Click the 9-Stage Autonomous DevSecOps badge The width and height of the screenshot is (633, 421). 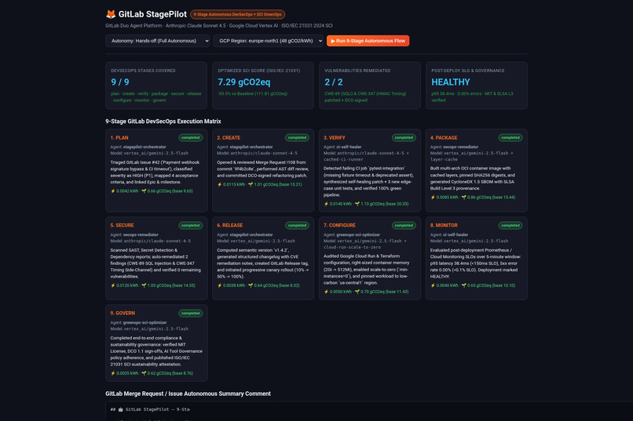(x=237, y=14)
